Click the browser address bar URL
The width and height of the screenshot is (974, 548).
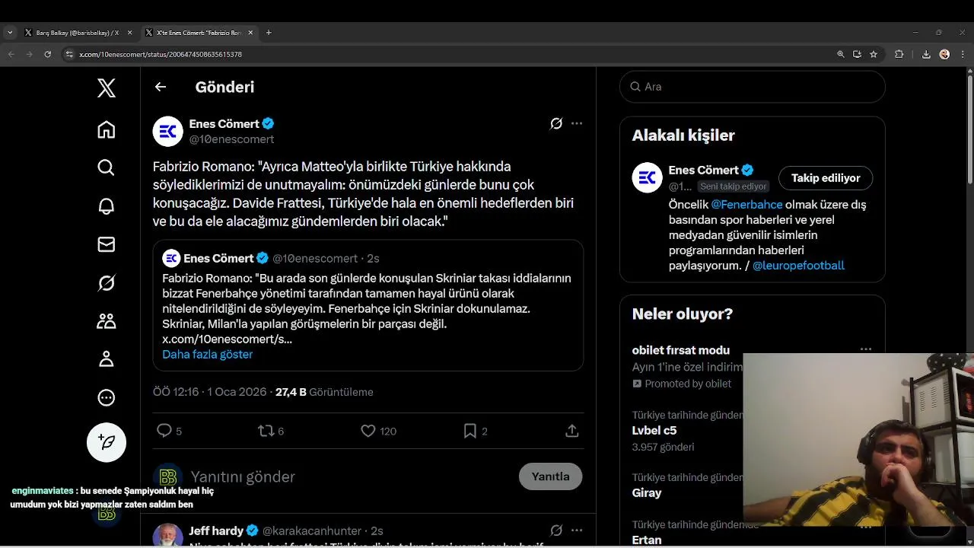coord(161,55)
